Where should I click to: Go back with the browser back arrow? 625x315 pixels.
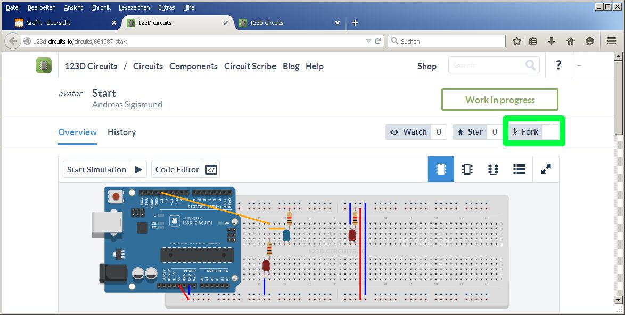(13, 41)
